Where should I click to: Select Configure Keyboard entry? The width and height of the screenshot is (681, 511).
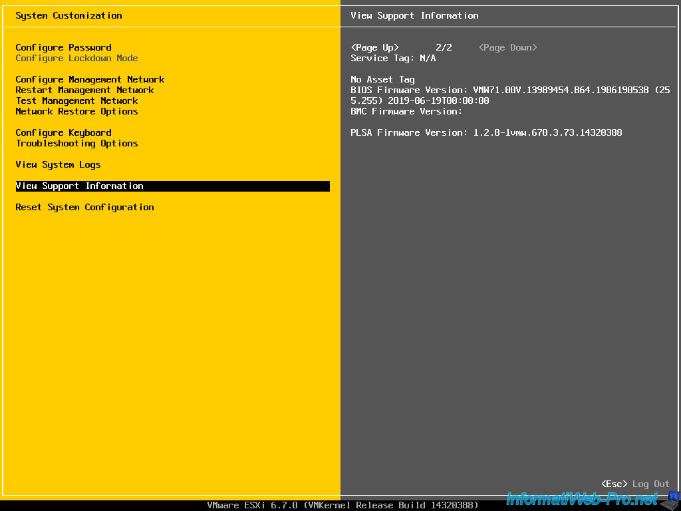(x=63, y=132)
